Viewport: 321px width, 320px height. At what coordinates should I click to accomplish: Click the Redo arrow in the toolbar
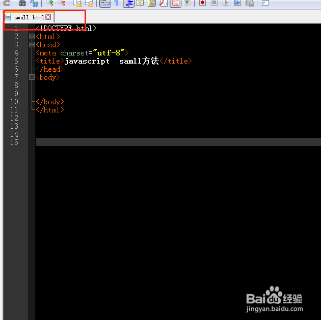point(7,3)
